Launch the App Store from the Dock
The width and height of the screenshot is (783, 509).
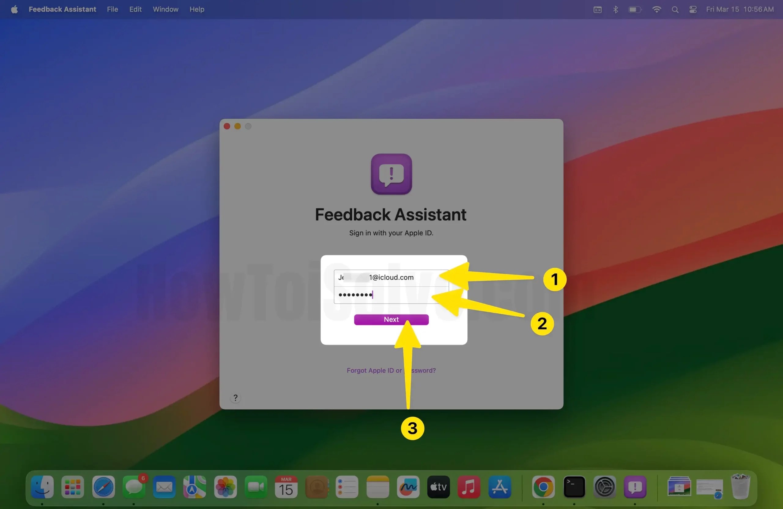[x=500, y=488]
